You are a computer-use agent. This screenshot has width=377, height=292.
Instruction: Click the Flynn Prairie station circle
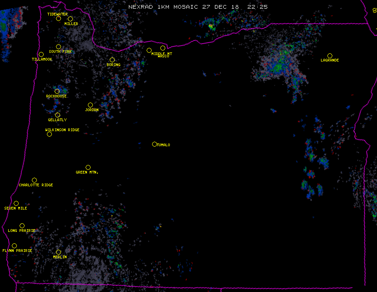click(14, 246)
